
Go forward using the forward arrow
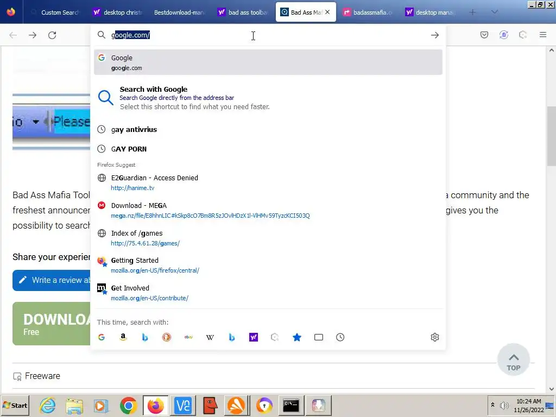(33, 35)
